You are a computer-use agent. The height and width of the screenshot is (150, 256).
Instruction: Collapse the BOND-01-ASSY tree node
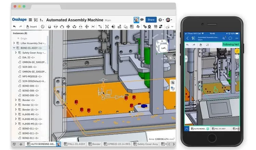[14, 48]
